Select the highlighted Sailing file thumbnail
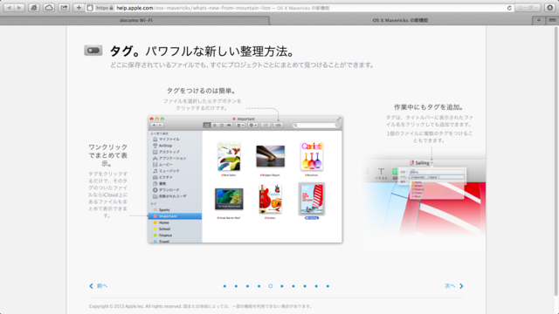Image resolution: width=559 pixels, height=314 pixels. 312,199
